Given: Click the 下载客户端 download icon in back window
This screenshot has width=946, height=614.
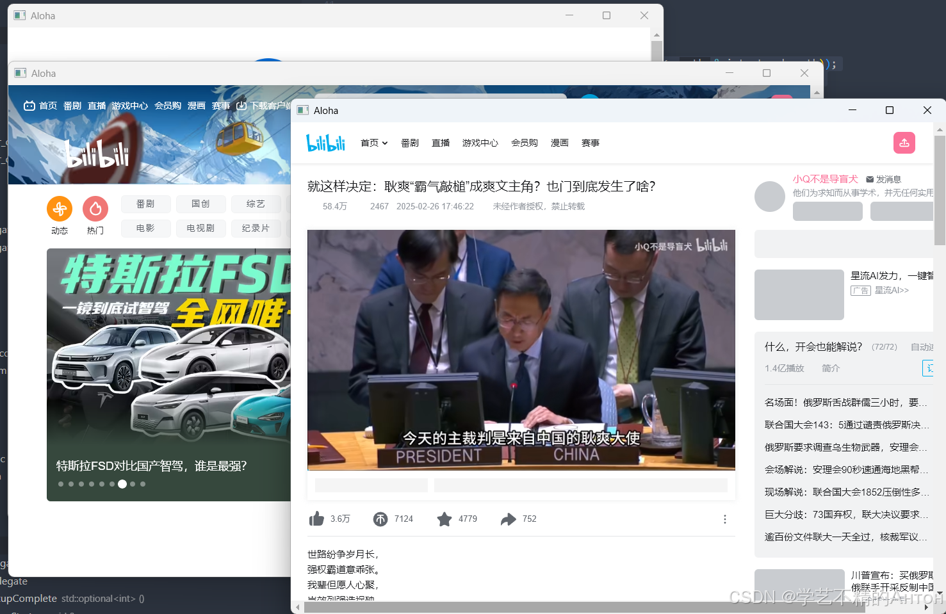Looking at the screenshot, I should (x=240, y=105).
